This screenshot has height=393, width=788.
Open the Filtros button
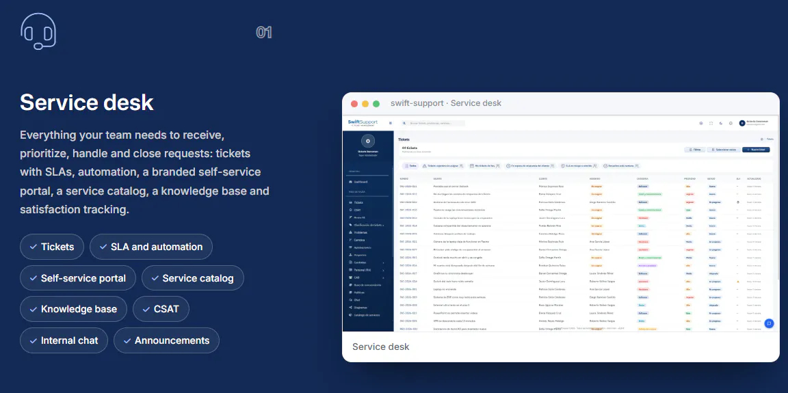(x=695, y=150)
